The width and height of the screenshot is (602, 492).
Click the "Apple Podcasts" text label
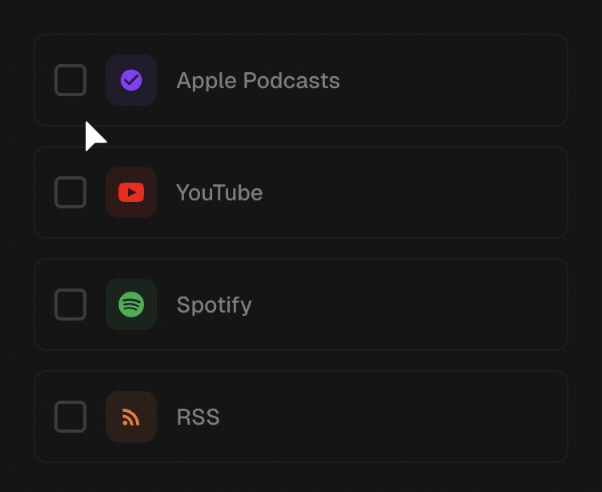point(258,81)
